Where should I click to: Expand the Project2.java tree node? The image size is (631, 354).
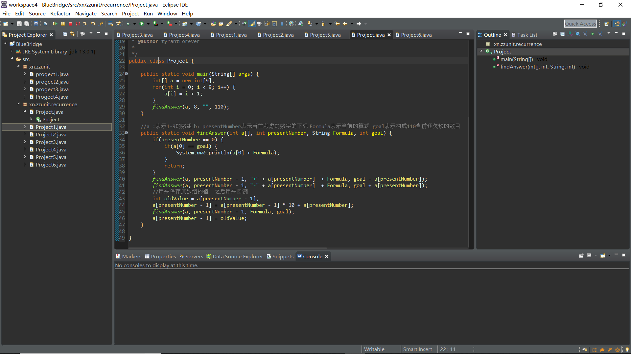click(25, 134)
